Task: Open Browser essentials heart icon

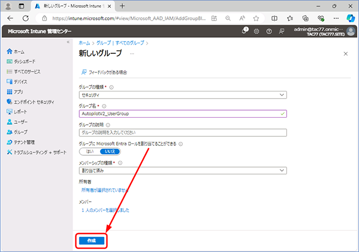Action: (321, 18)
